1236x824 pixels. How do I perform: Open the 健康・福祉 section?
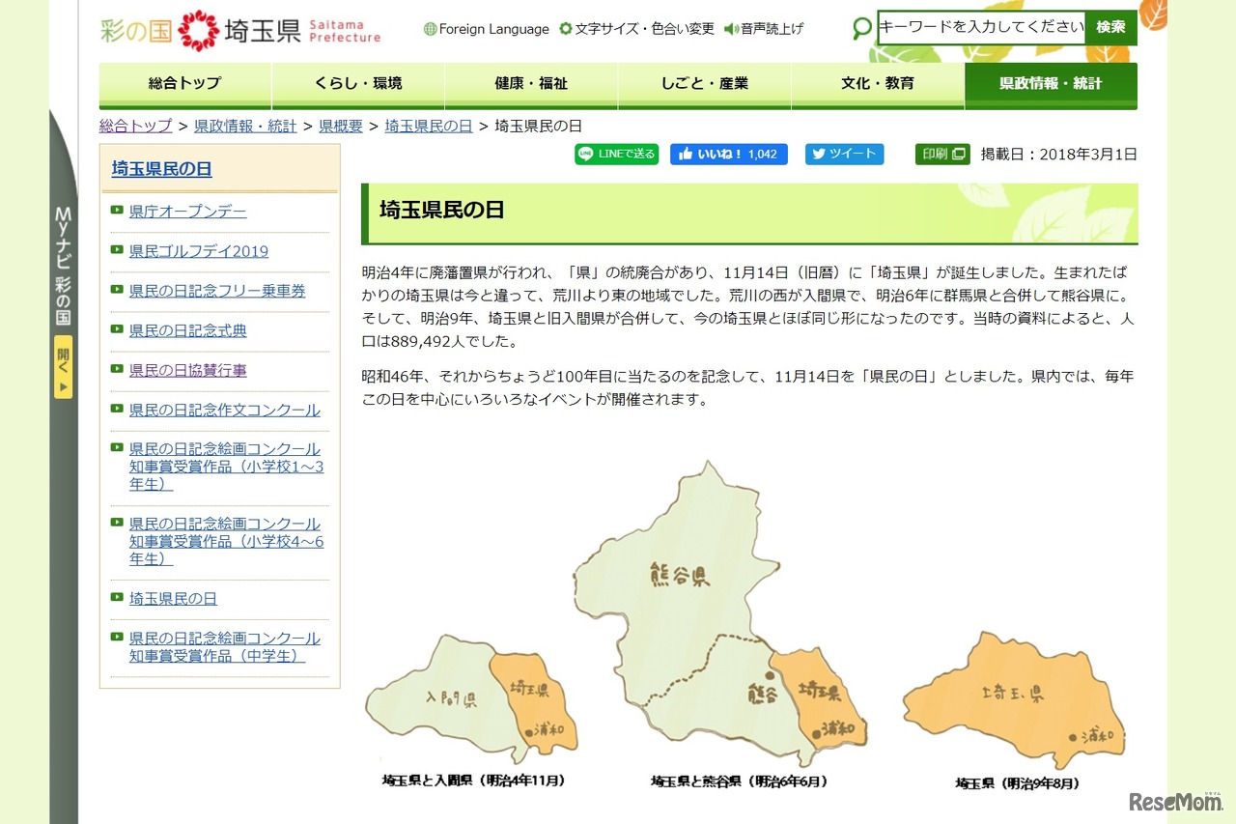coord(531,85)
